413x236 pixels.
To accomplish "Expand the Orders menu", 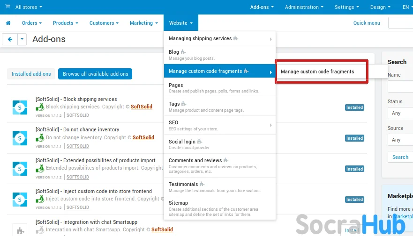I will 32,23.
